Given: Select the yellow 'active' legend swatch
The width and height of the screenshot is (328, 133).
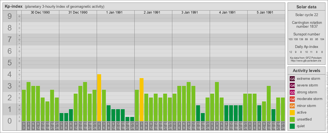Looking at the screenshot, I should tap(293, 112).
